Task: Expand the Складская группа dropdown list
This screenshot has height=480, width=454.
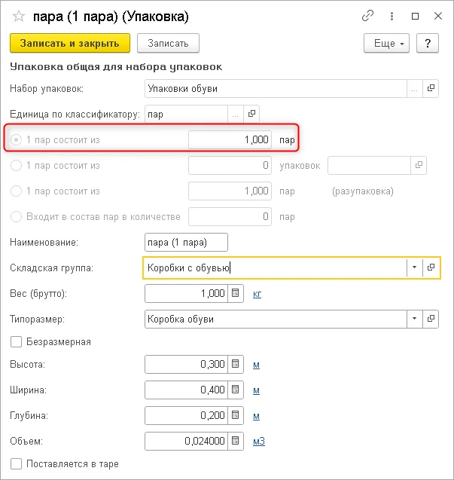Action: (415, 268)
